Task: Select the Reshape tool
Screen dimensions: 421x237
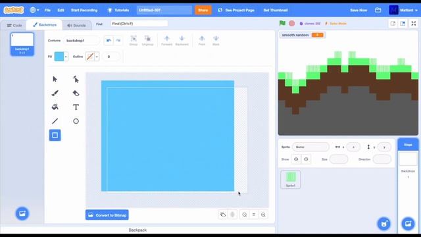Action: (76, 79)
